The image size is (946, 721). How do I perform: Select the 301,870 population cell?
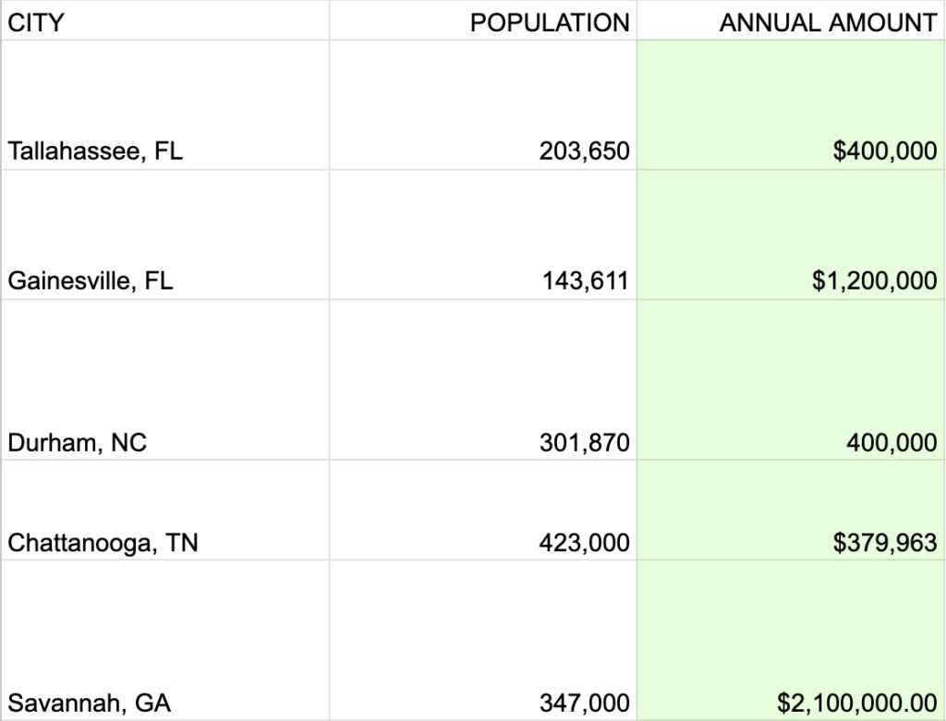click(x=584, y=443)
